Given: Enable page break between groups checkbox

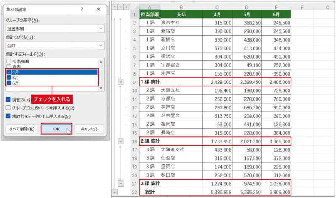Looking at the screenshot, I should click(x=9, y=108).
